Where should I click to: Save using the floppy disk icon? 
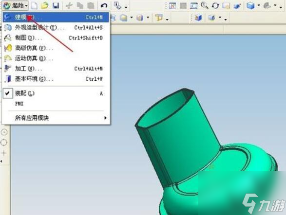56,5
